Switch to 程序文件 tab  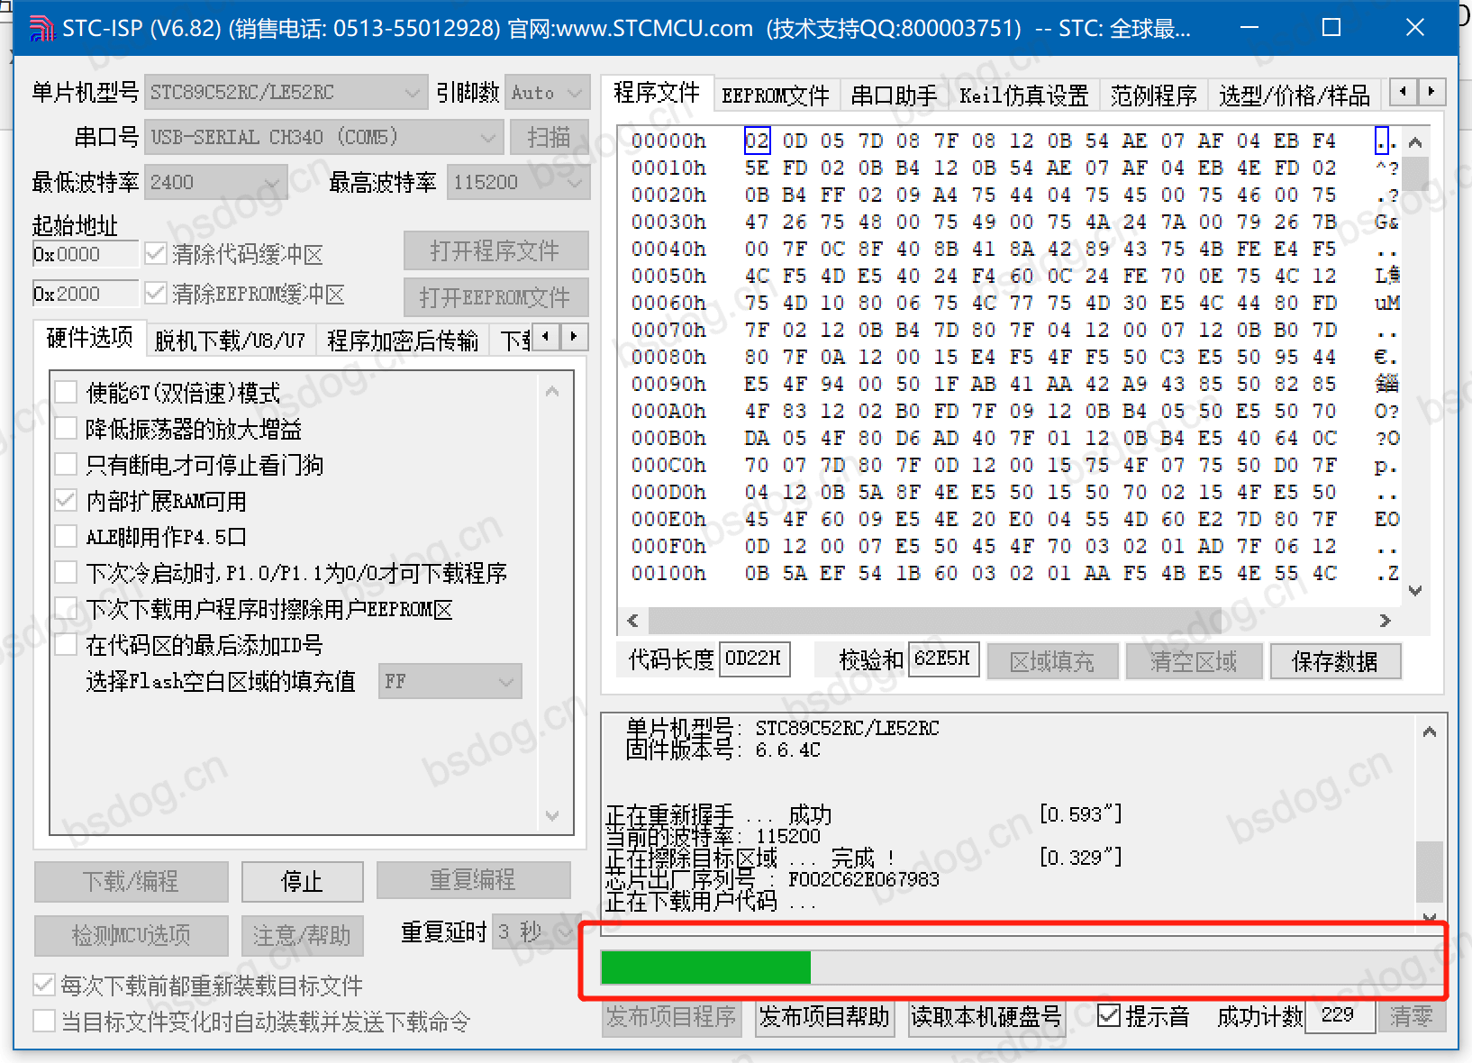coord(657,93)
